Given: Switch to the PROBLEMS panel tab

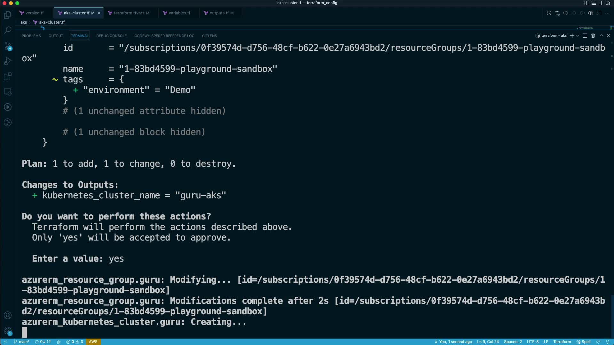Looking at the screenshot, I should point(31,36).
